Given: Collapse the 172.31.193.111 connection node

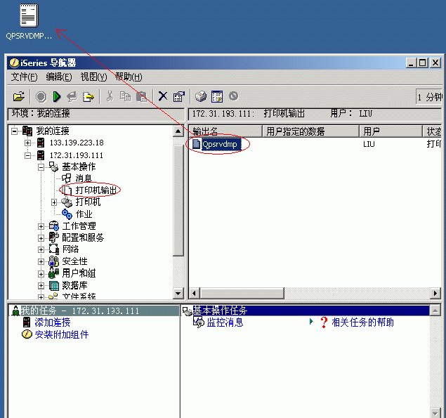Looking at the screenshot, I should point(27,155).
